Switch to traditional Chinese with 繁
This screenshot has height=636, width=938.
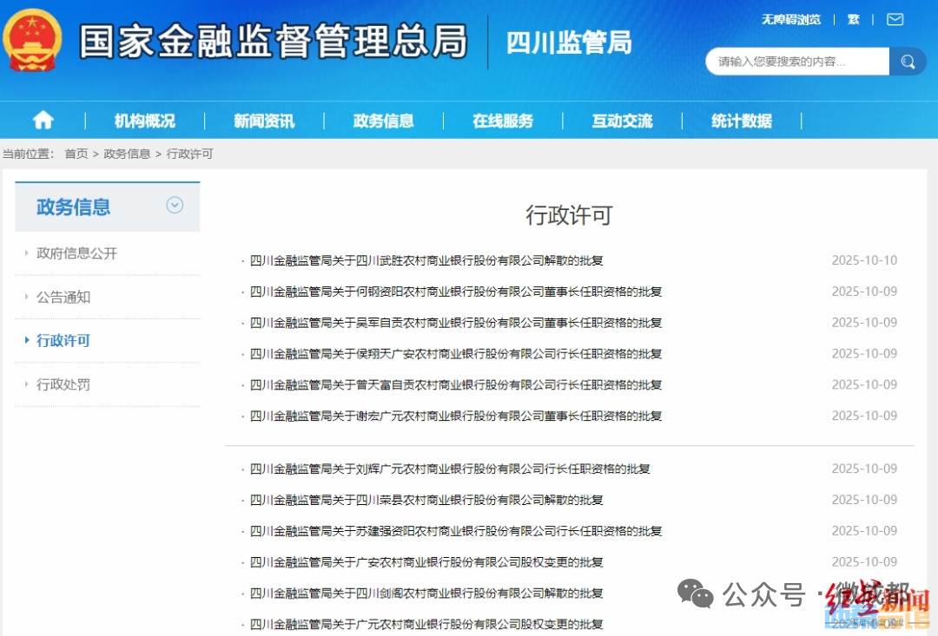click(854, 19)
